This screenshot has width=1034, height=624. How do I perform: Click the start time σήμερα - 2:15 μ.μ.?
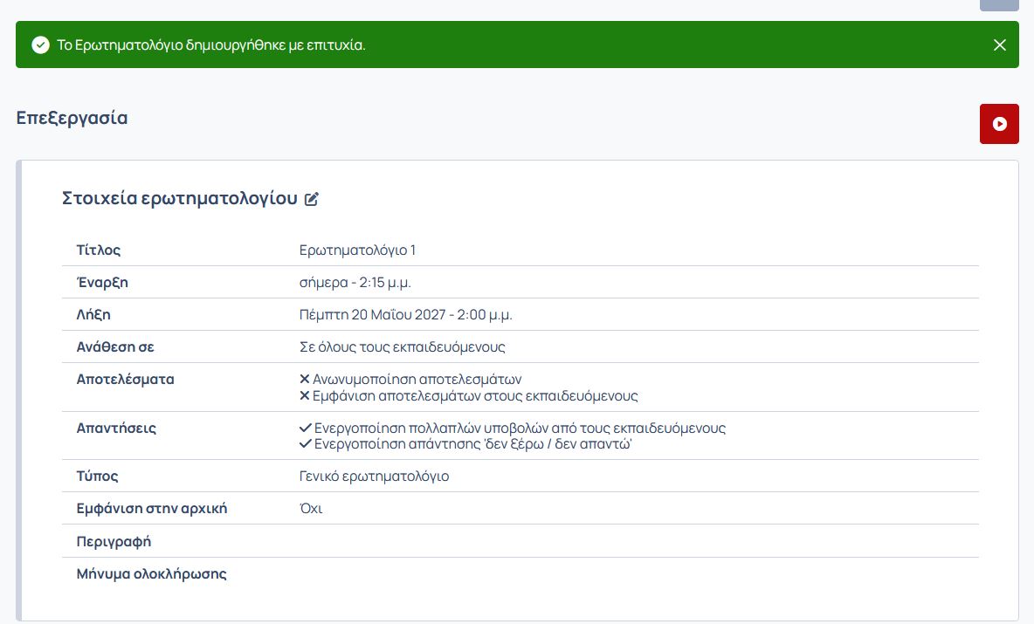tap(355, 283)
